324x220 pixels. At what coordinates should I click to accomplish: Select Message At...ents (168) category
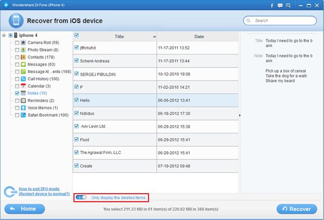tap(49, 72)
